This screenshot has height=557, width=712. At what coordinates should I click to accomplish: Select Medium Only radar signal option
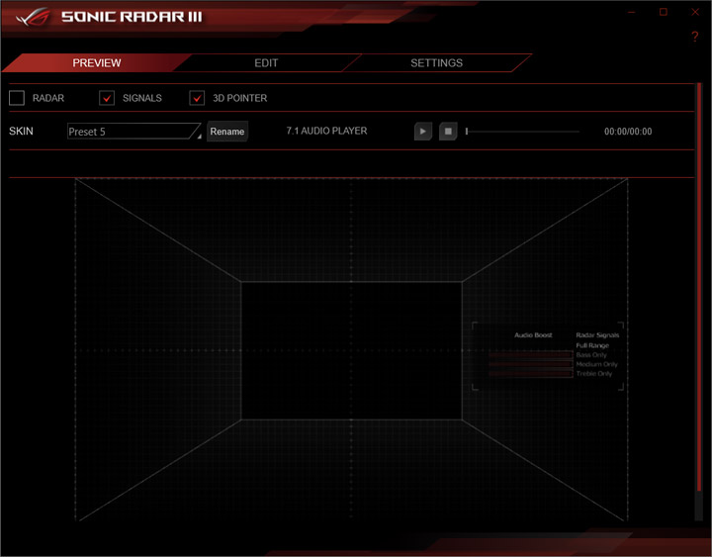pos(596,364)
